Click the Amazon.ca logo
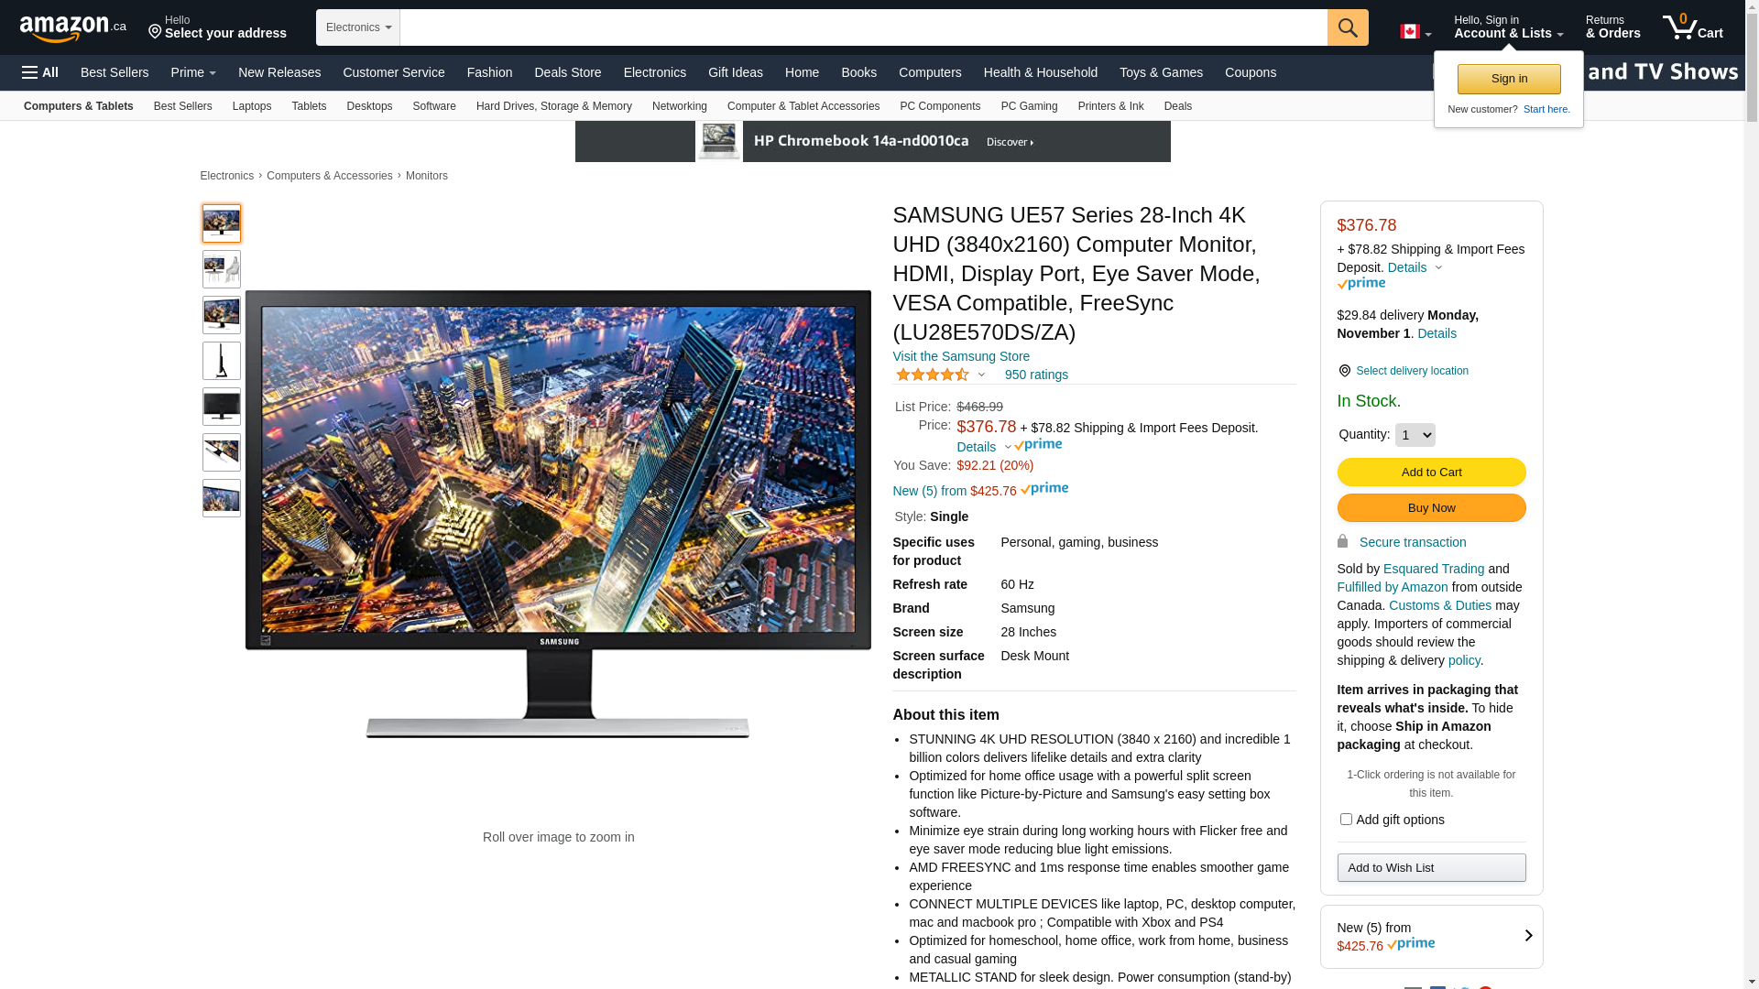Viewport: 1759px width, 989px height. click(72, 28)
